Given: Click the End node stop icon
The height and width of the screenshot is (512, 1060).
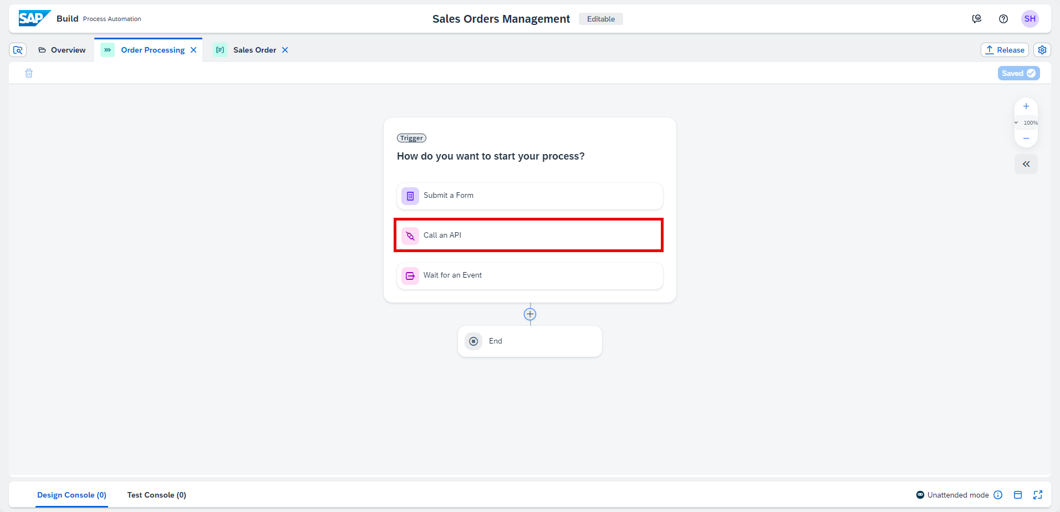Looking at the screenshot, I should coord(473,341).
